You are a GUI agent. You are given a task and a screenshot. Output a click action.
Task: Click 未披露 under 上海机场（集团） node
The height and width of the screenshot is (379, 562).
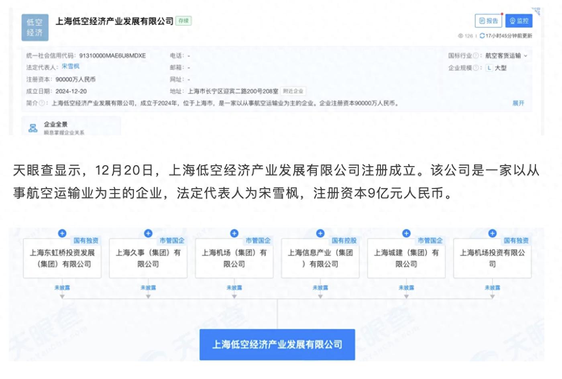click(234, 287)
